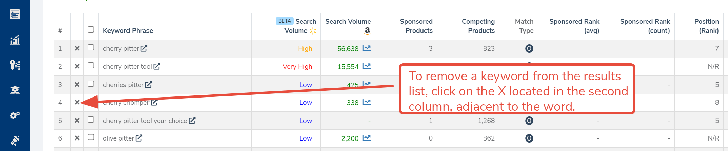Remove cherry pitter tool your choice row
This screenshot has height=151, width=728.
(77, 121)
